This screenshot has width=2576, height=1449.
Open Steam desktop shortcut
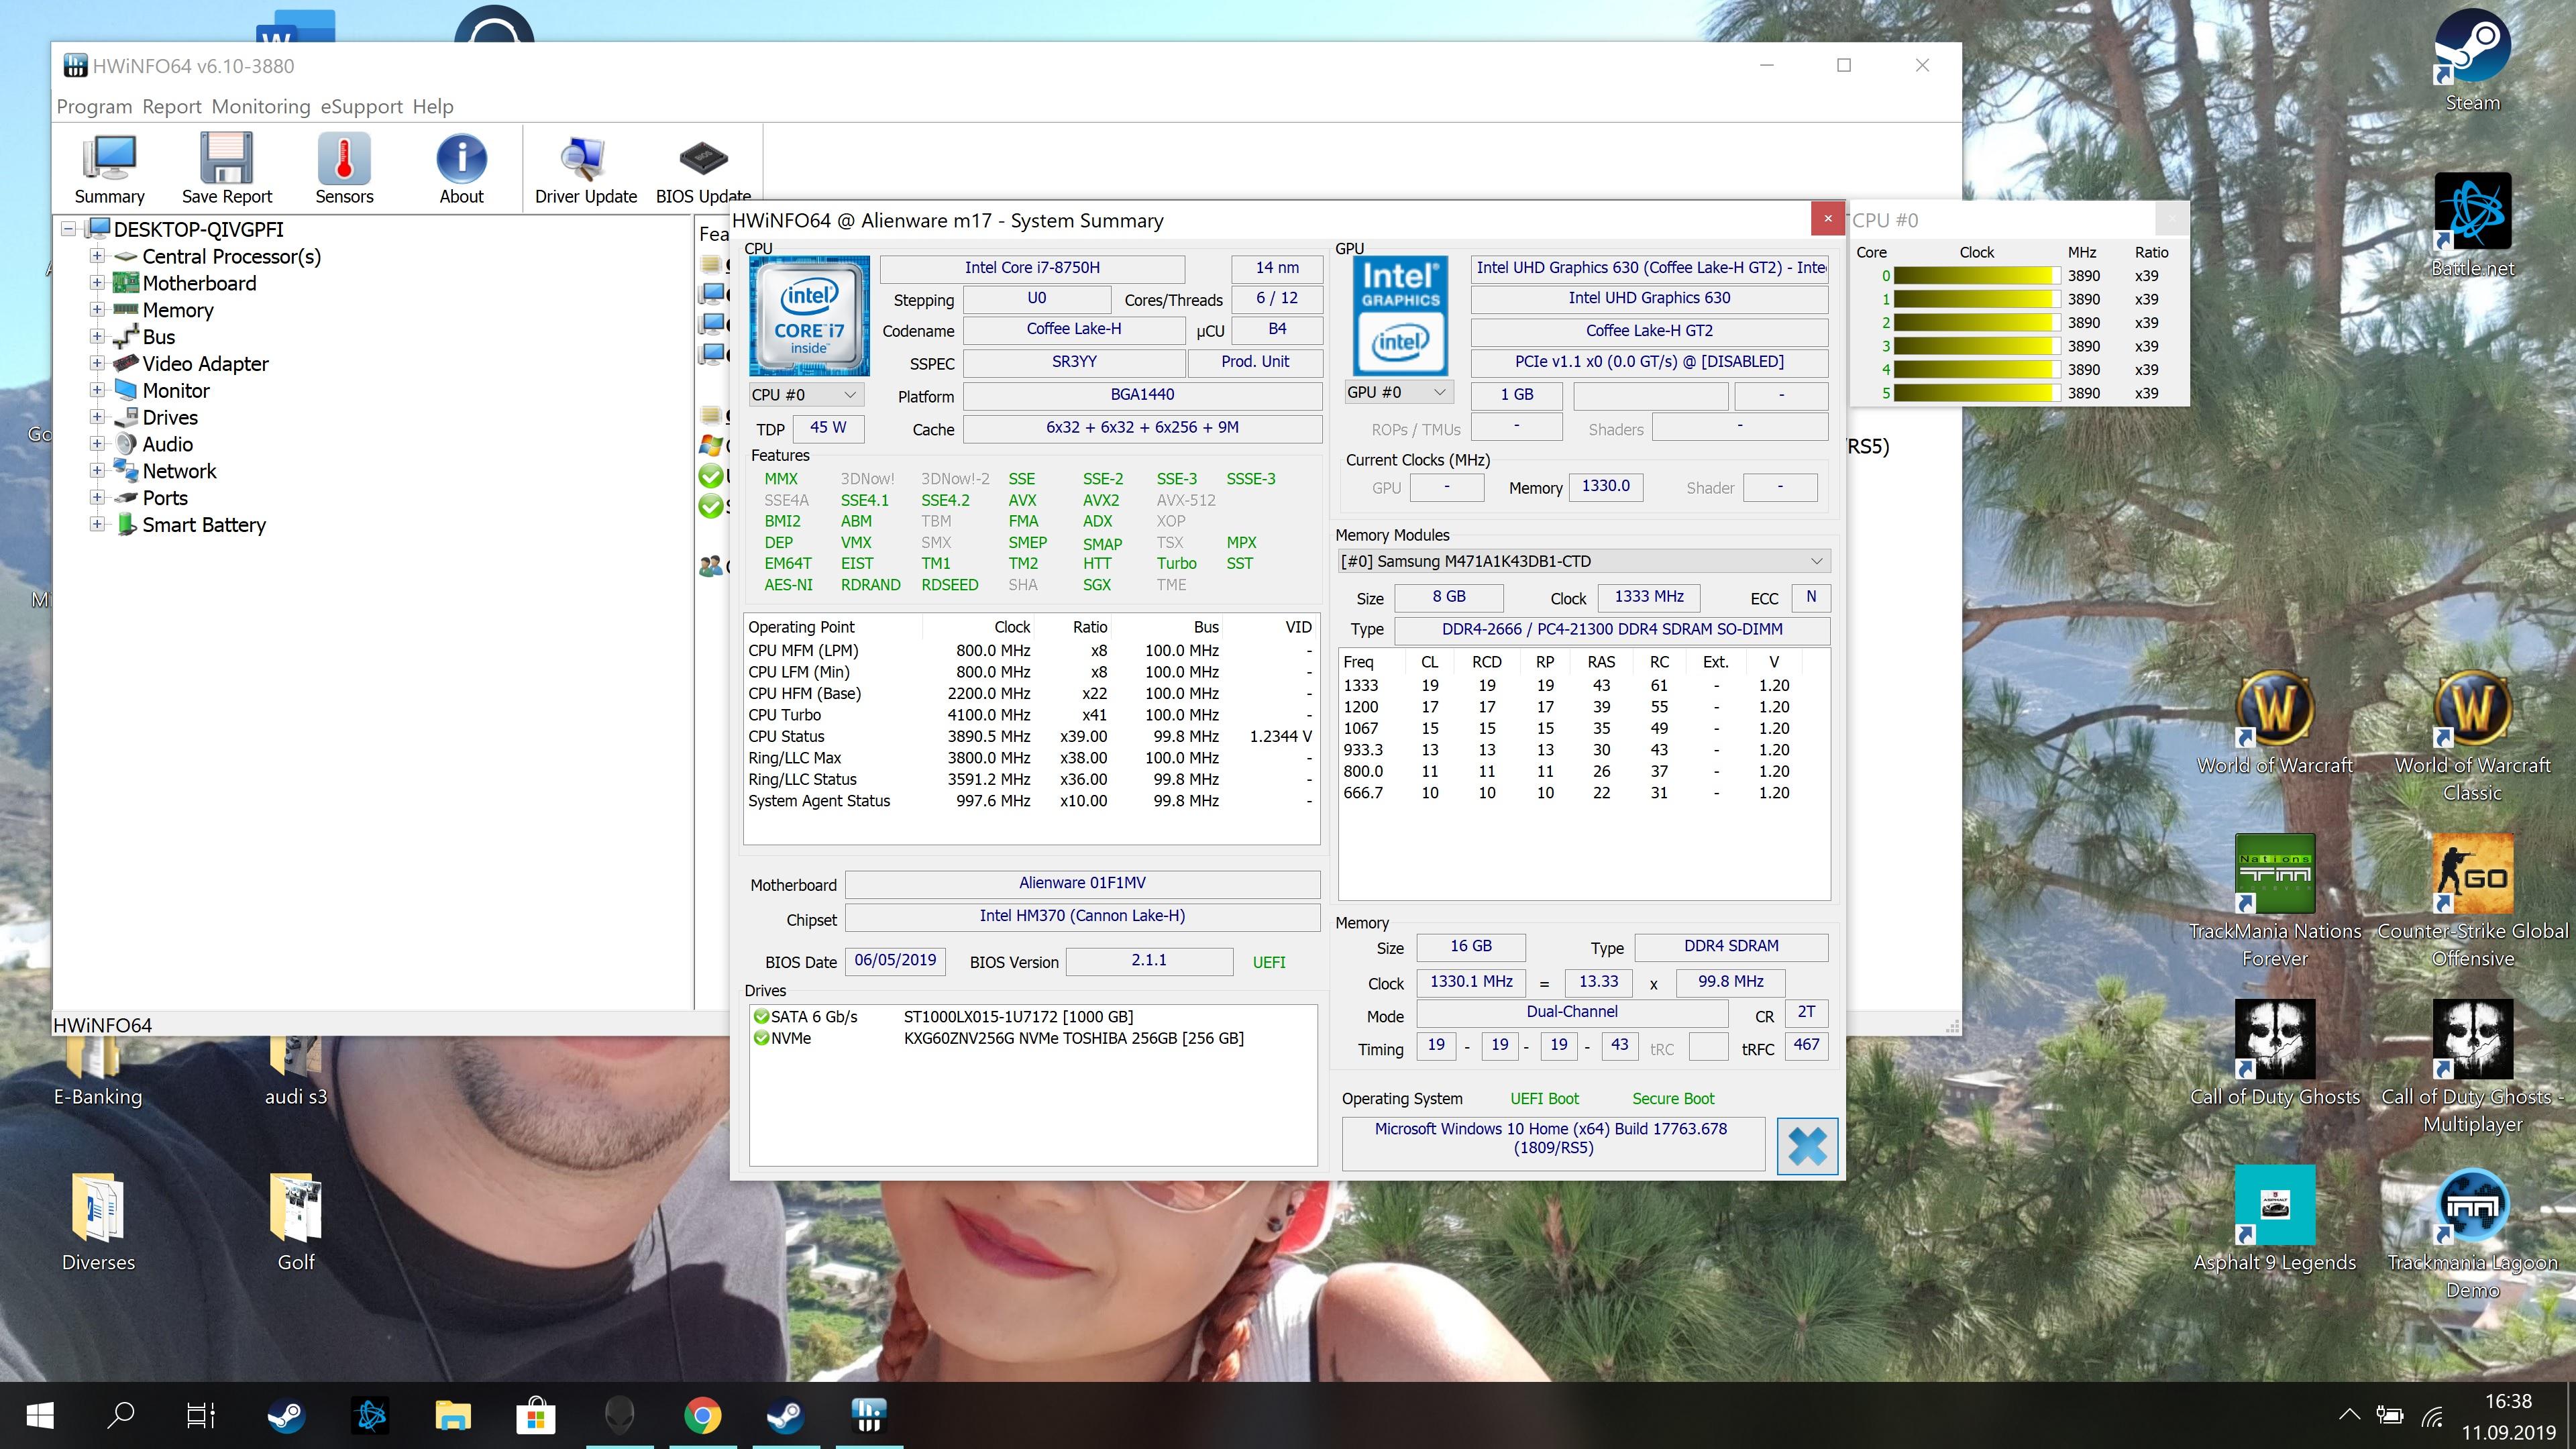2472,60
